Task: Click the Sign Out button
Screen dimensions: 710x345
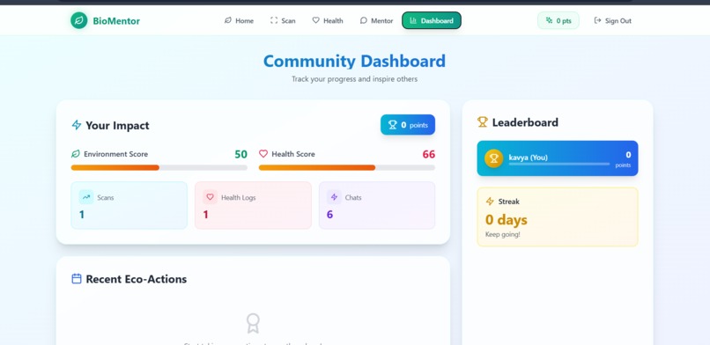Action: click(x=612, y=20)
